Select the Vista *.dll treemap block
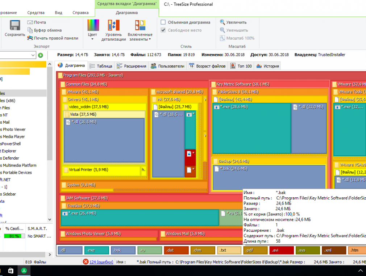Image resolution: width=366 pixels, height=276 pixels. pos(104,140)
